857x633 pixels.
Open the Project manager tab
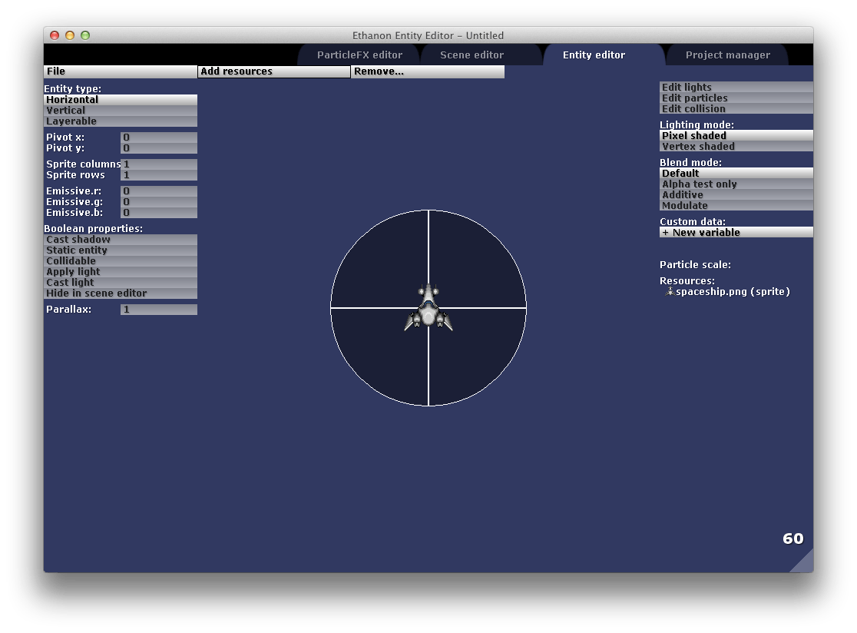[x=727, y=55]
